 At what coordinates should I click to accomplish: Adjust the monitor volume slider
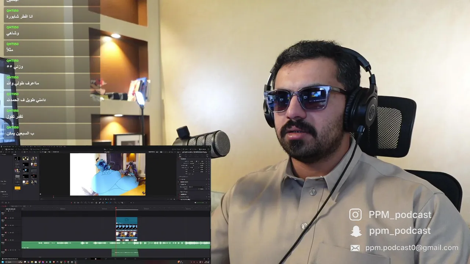[x=200, y=203]
